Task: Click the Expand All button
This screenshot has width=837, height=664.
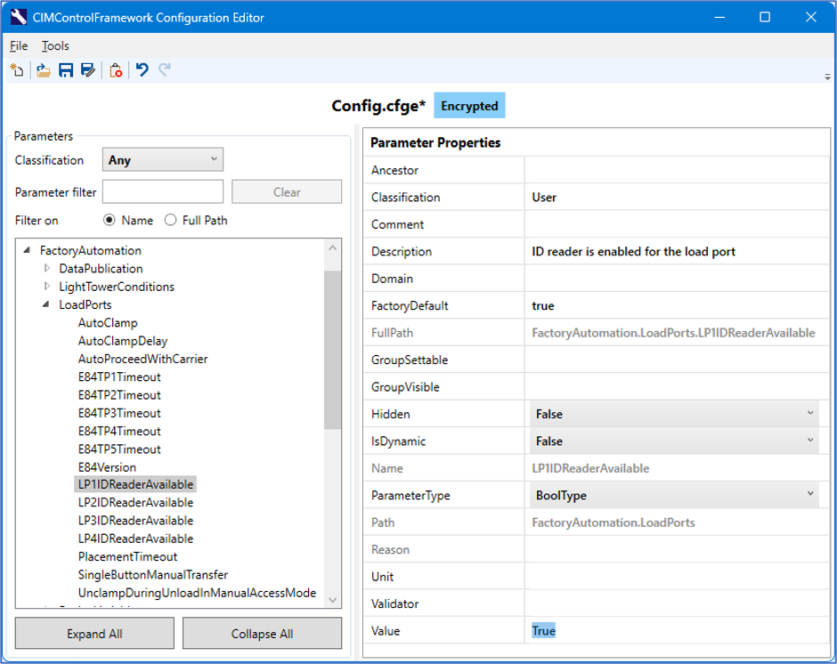Action: (x=94, y=634)
